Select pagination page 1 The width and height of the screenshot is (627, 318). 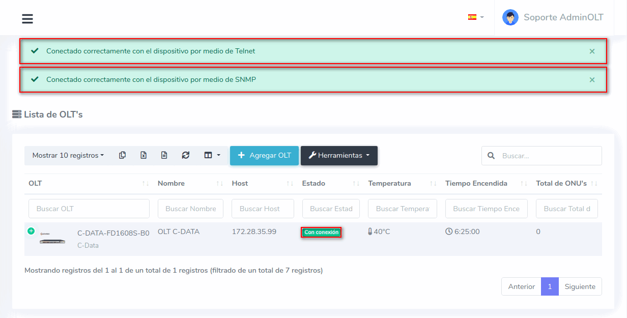pos(550,286)
